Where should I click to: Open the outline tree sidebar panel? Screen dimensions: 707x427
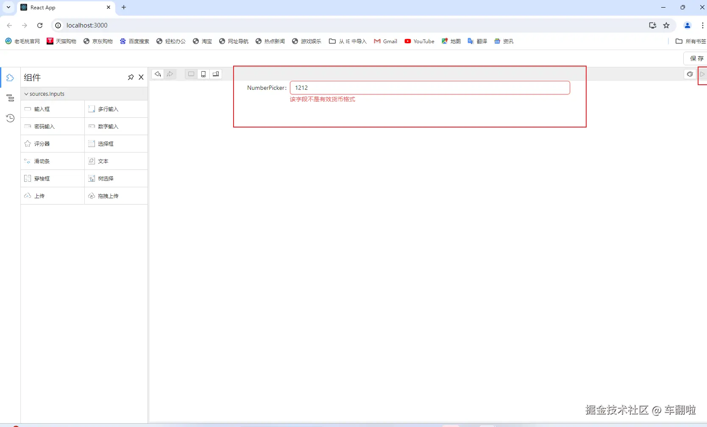pos(10,98)
